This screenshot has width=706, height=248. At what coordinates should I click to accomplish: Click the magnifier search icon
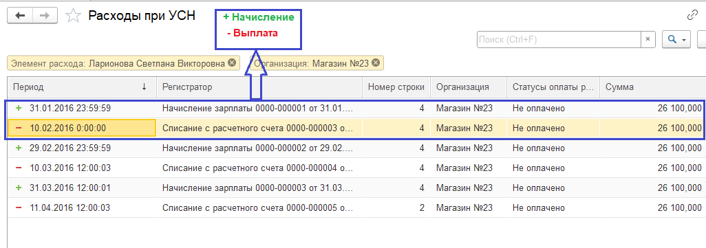(672, 40)
